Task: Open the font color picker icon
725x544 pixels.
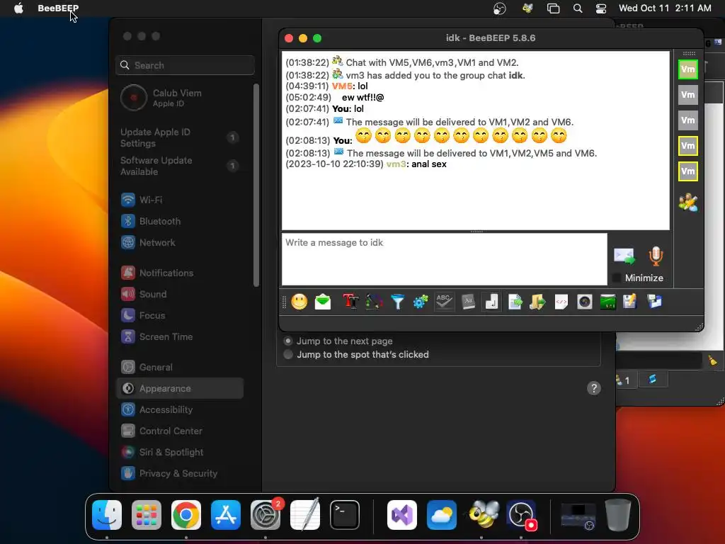Action: (374, 302)
